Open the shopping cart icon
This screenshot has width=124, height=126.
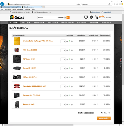[x=97, y=17]
